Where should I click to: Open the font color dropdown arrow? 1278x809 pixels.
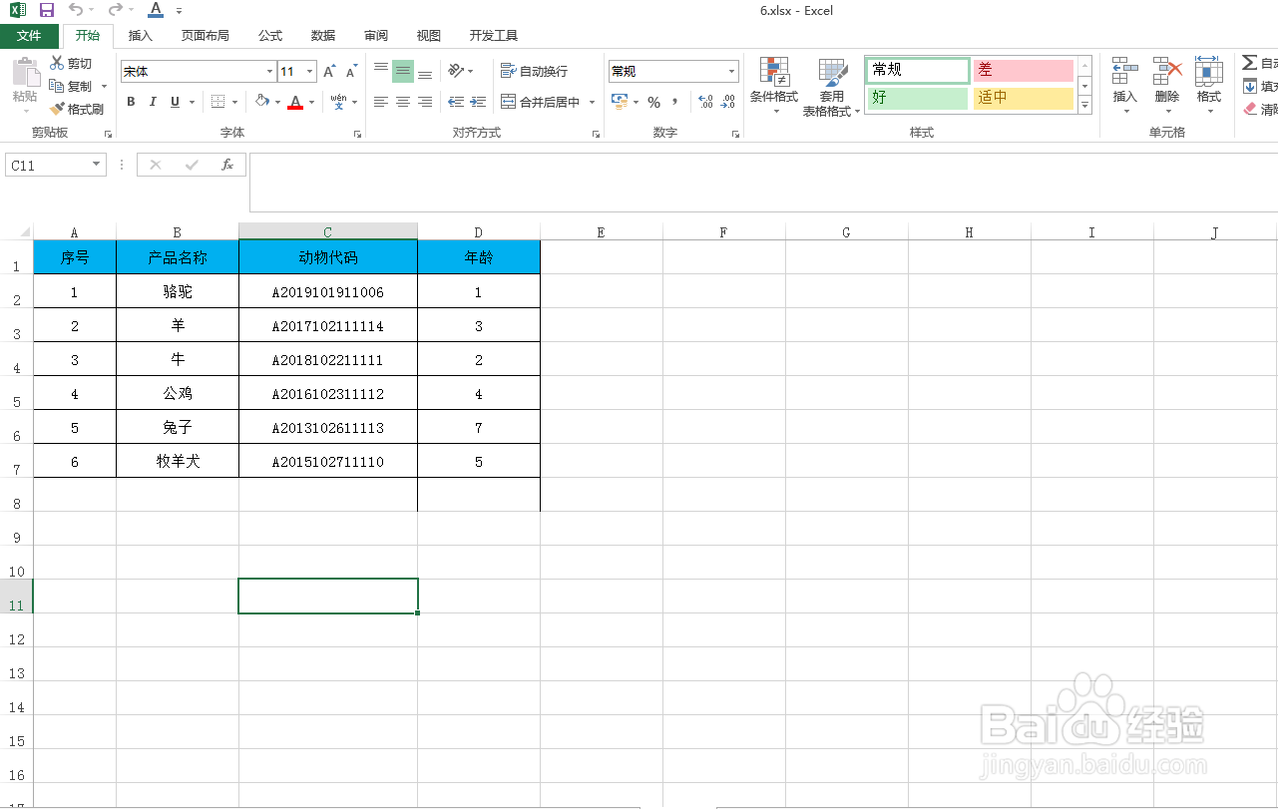click(x=311, y=102)
